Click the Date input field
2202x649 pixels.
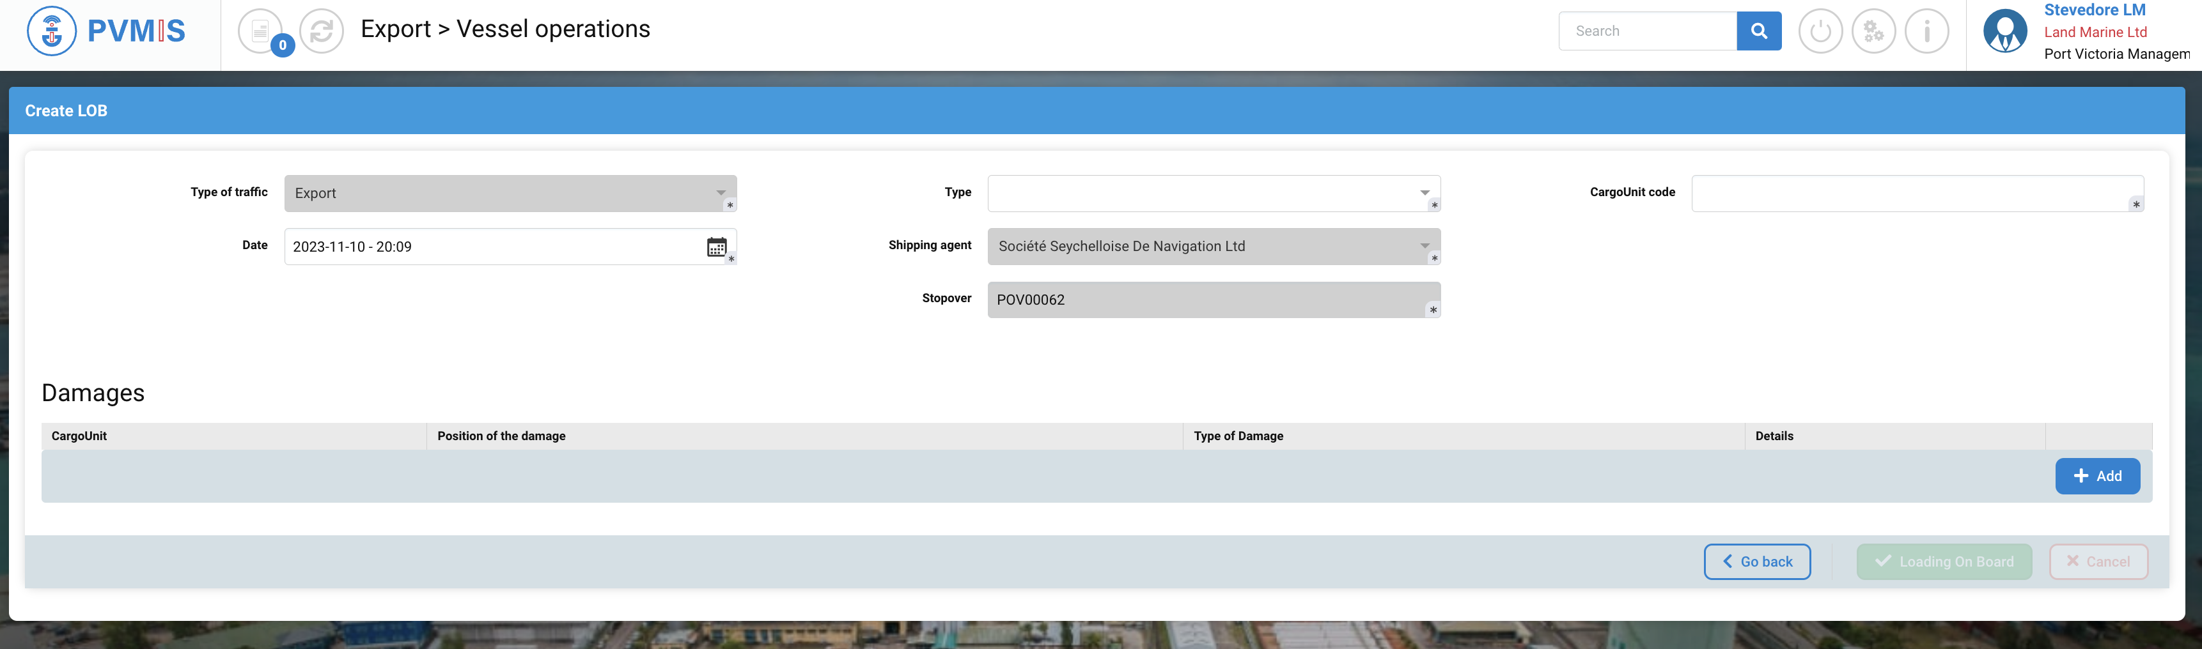[x=492, y=247]
